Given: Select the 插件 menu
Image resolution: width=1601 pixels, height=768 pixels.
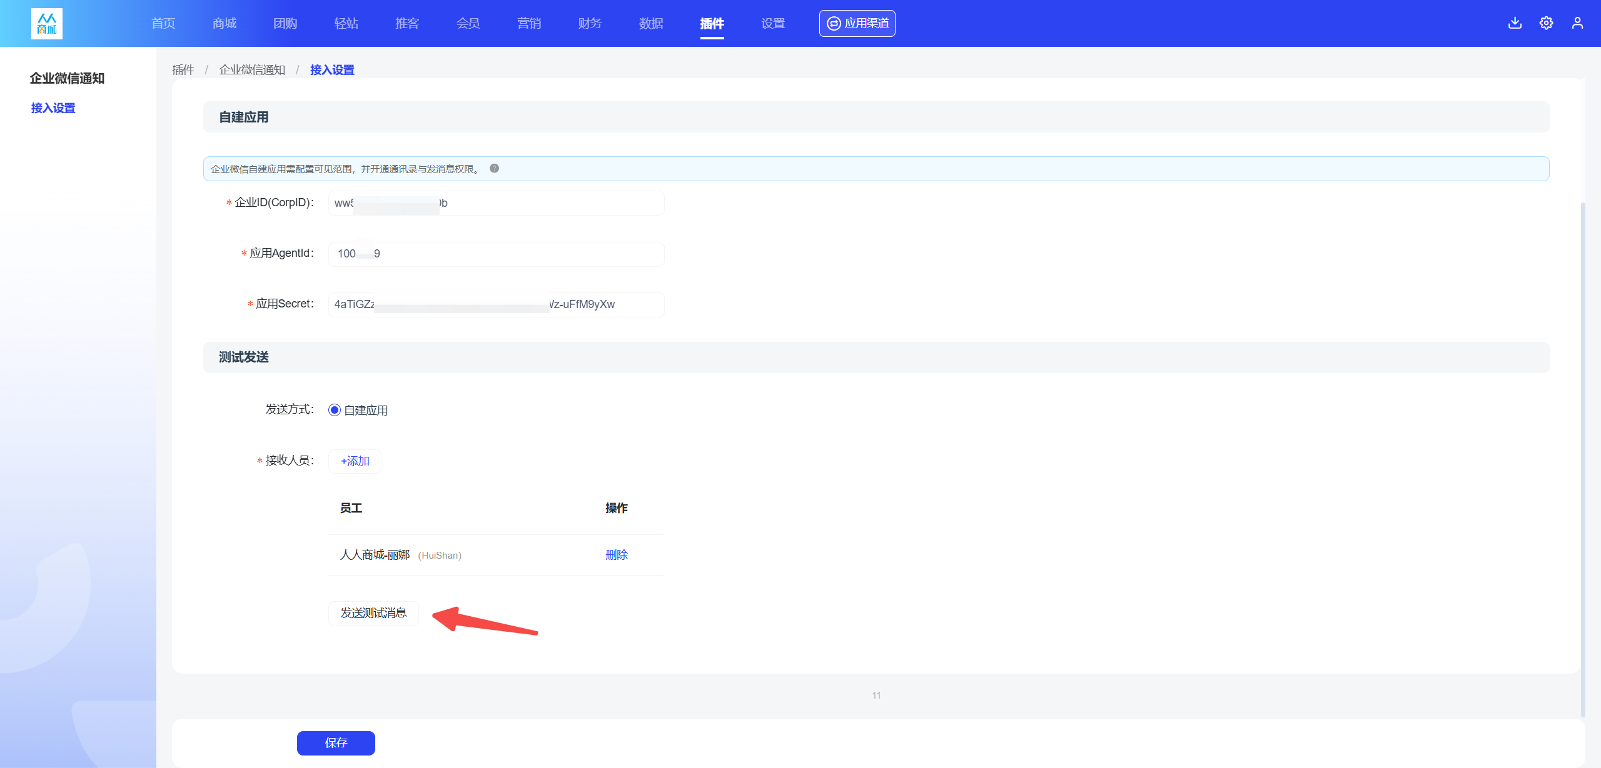Looking at the screenshot, I should click(x=712, y=23).
